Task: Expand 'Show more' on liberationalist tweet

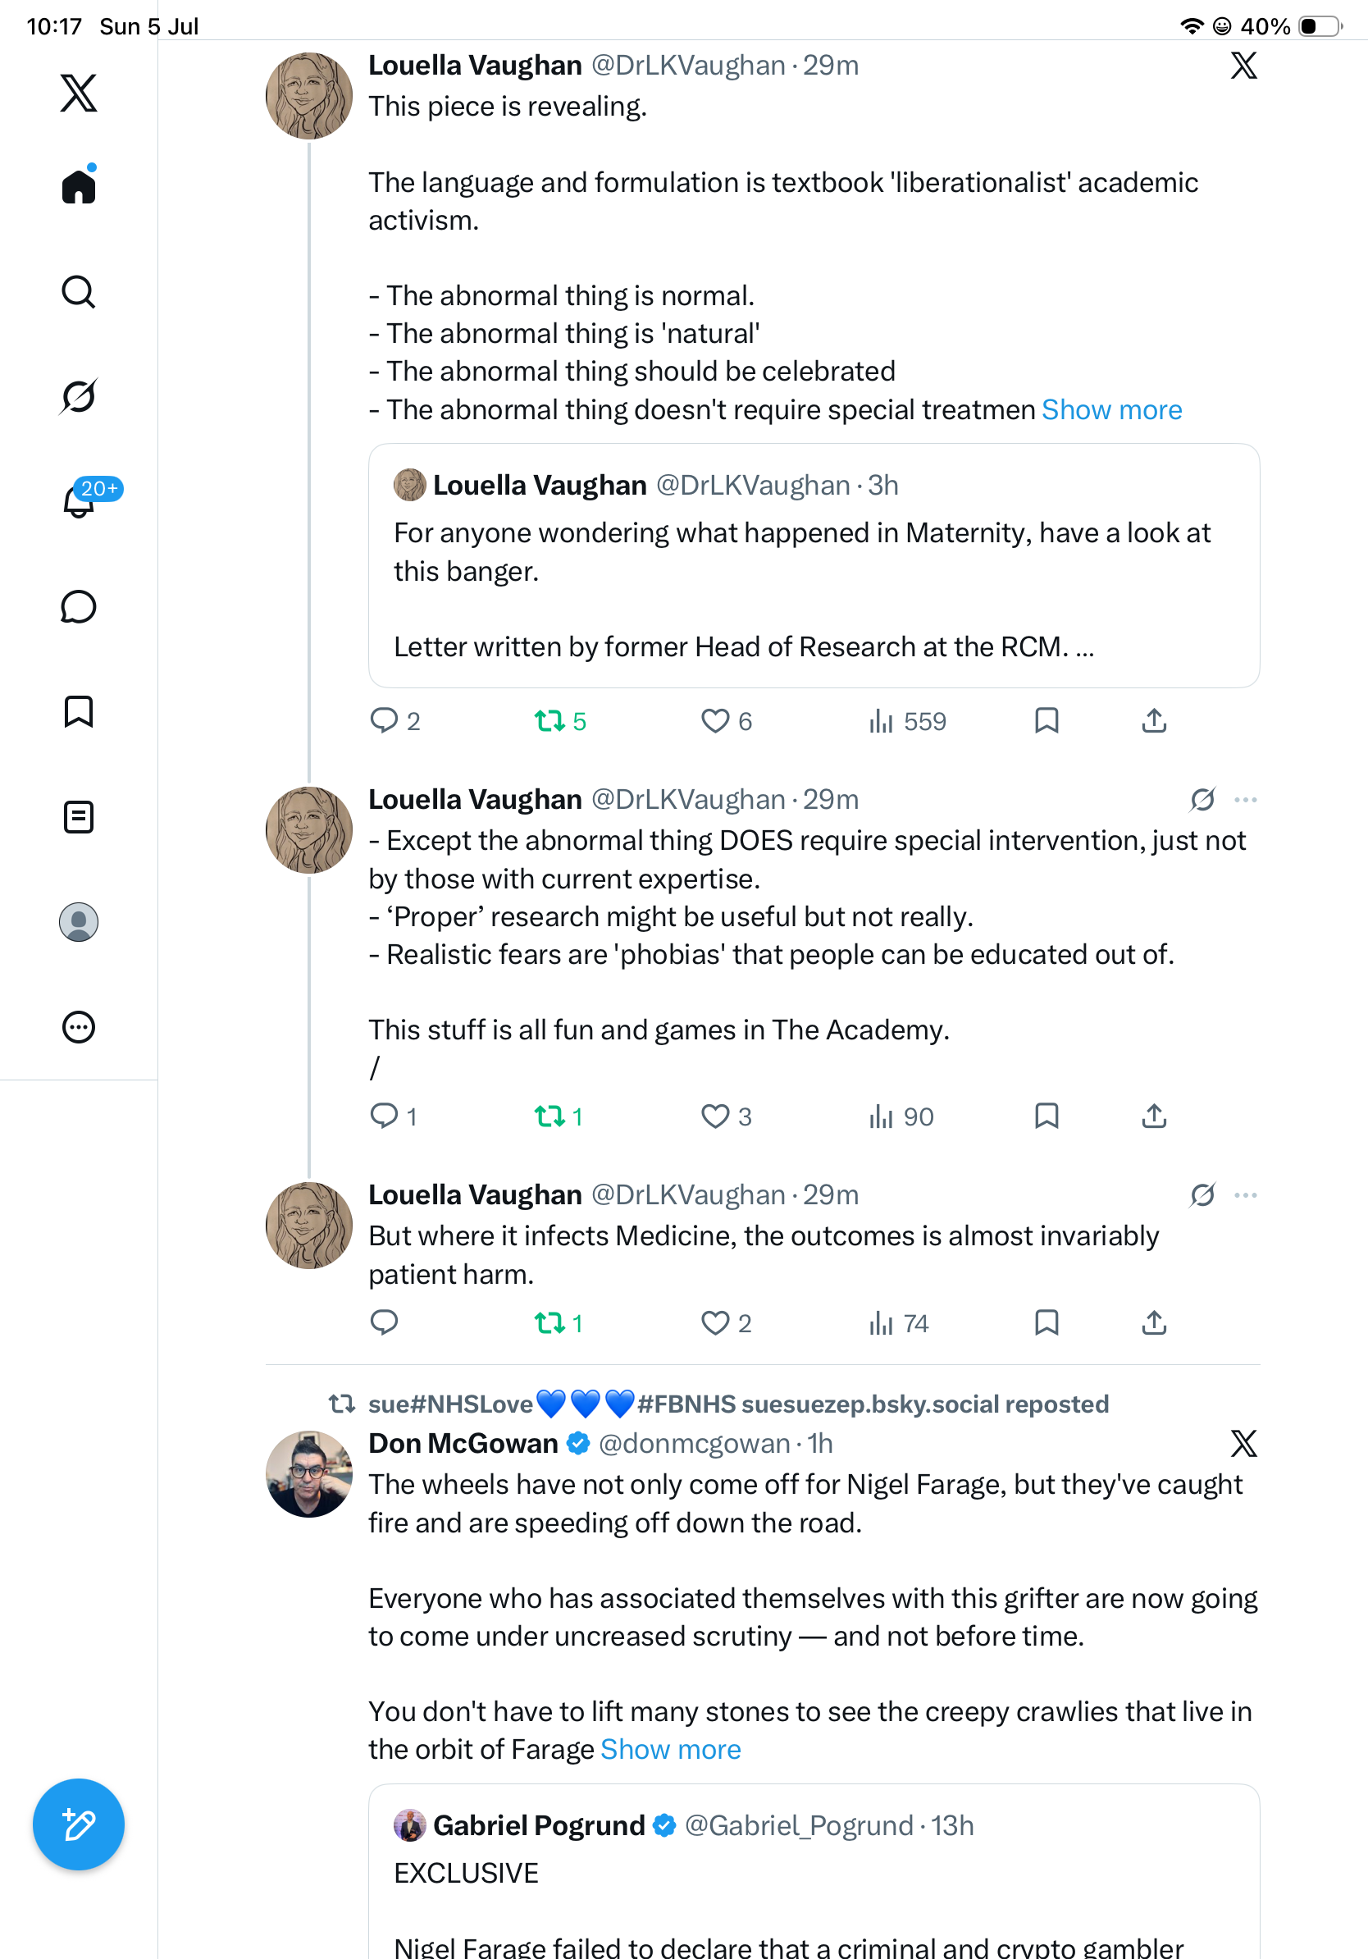Action: [1111, 409]
